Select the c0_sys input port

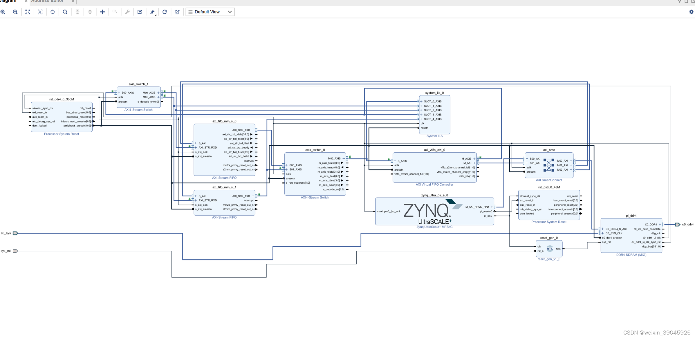click(15, 233)
